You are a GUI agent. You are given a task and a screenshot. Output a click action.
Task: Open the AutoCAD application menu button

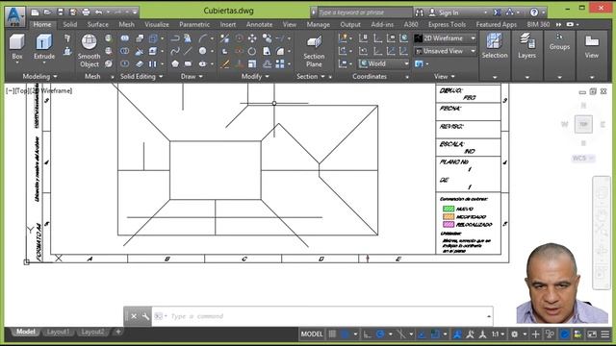coord(14,15)
